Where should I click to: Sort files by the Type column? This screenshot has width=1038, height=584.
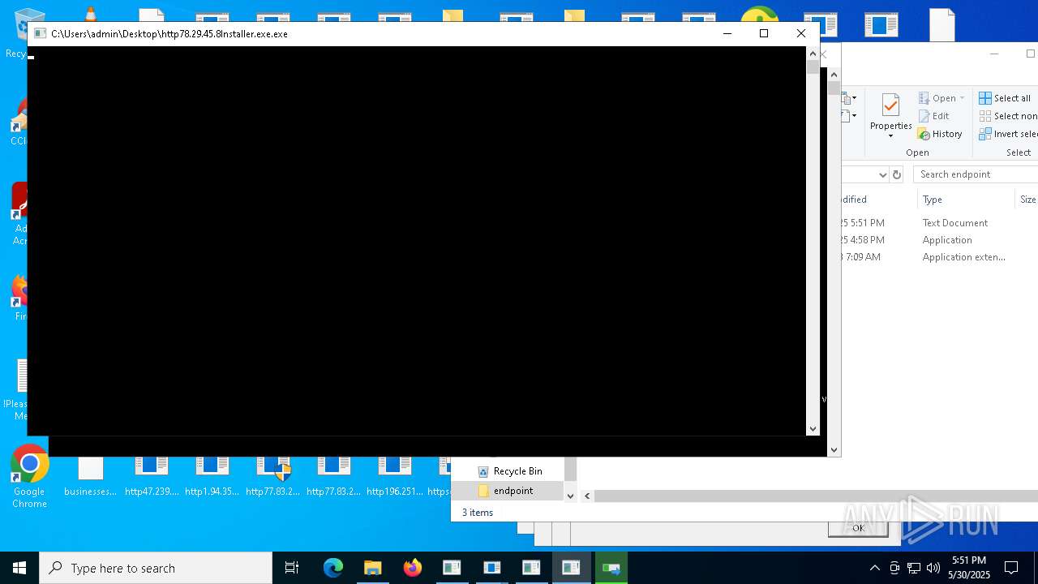[966, 200]
